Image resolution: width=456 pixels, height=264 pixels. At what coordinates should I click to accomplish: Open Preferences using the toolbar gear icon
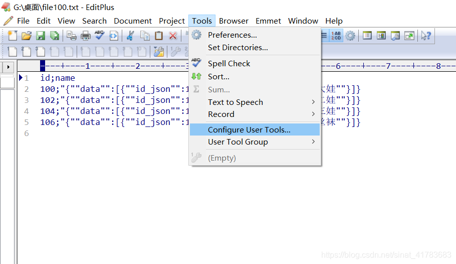click(350, 36)
